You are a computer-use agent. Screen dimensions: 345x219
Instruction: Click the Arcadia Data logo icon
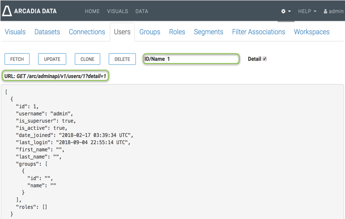click(7, 11)
